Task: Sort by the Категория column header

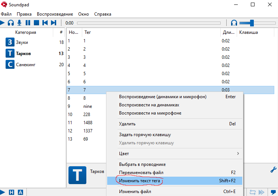Action: [26, 32]
